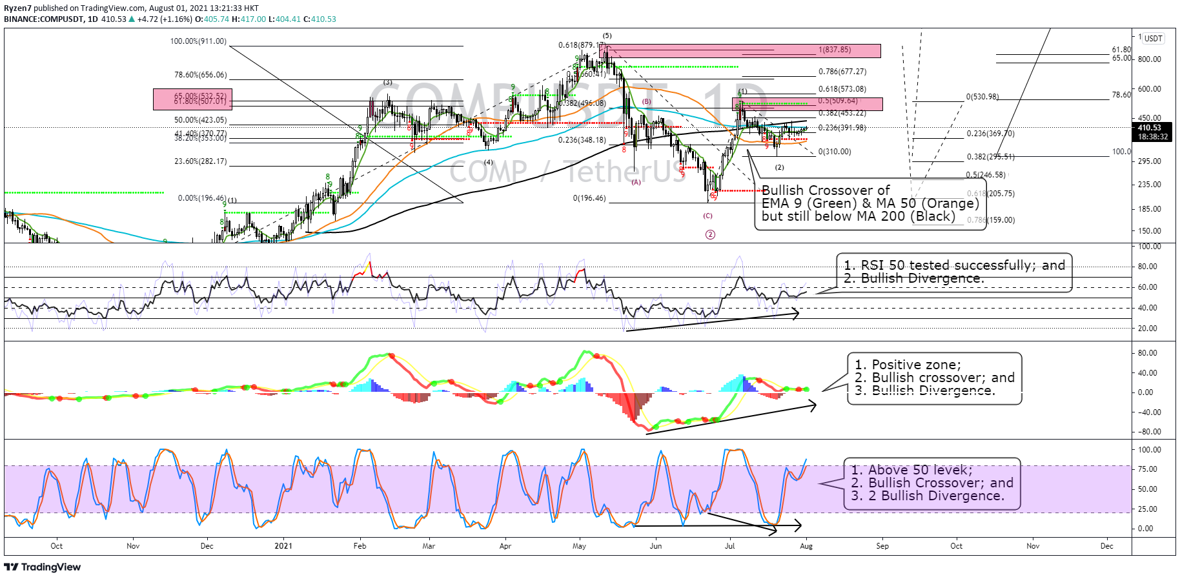This screenshot has width=1180, height=579.
Task: Select the 23.60%(282.17) Fibonacci label
Action: click(200, 161)
